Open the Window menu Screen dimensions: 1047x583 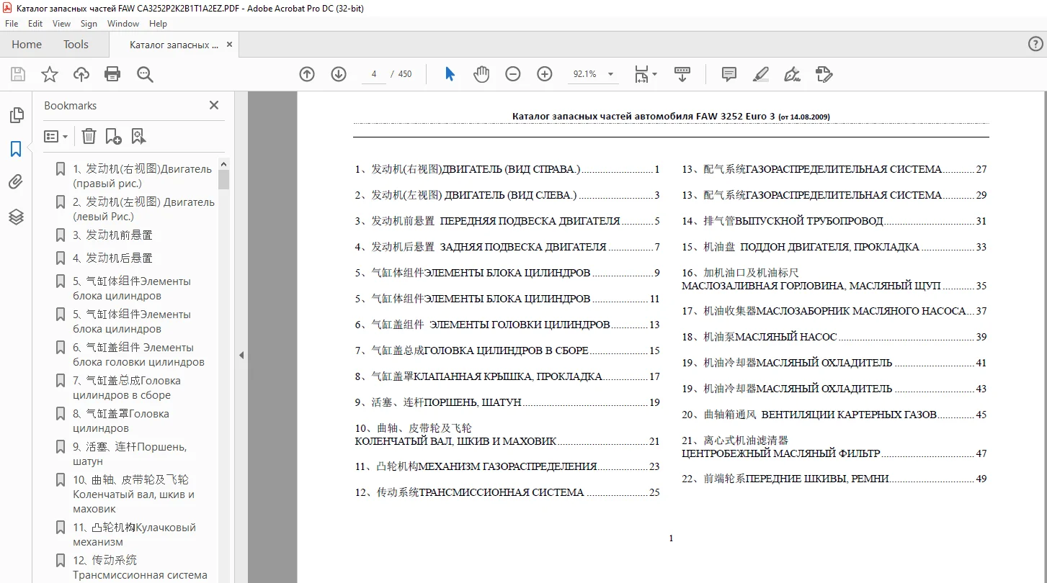123,24
